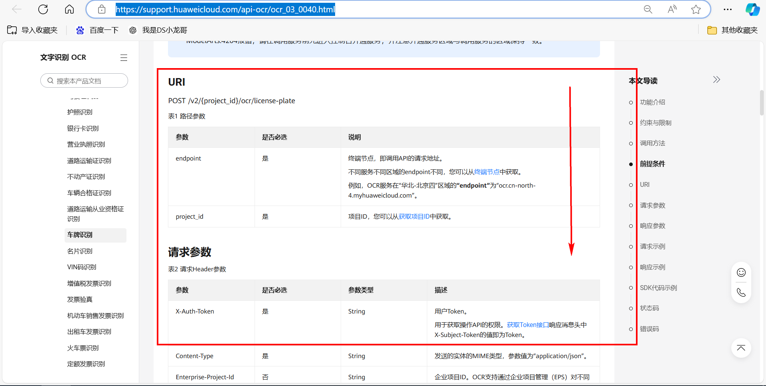Open the Copilot icon in the toolbar
Image resolution: width=766 pixels, height=386 pixels.
click(752, 9)
